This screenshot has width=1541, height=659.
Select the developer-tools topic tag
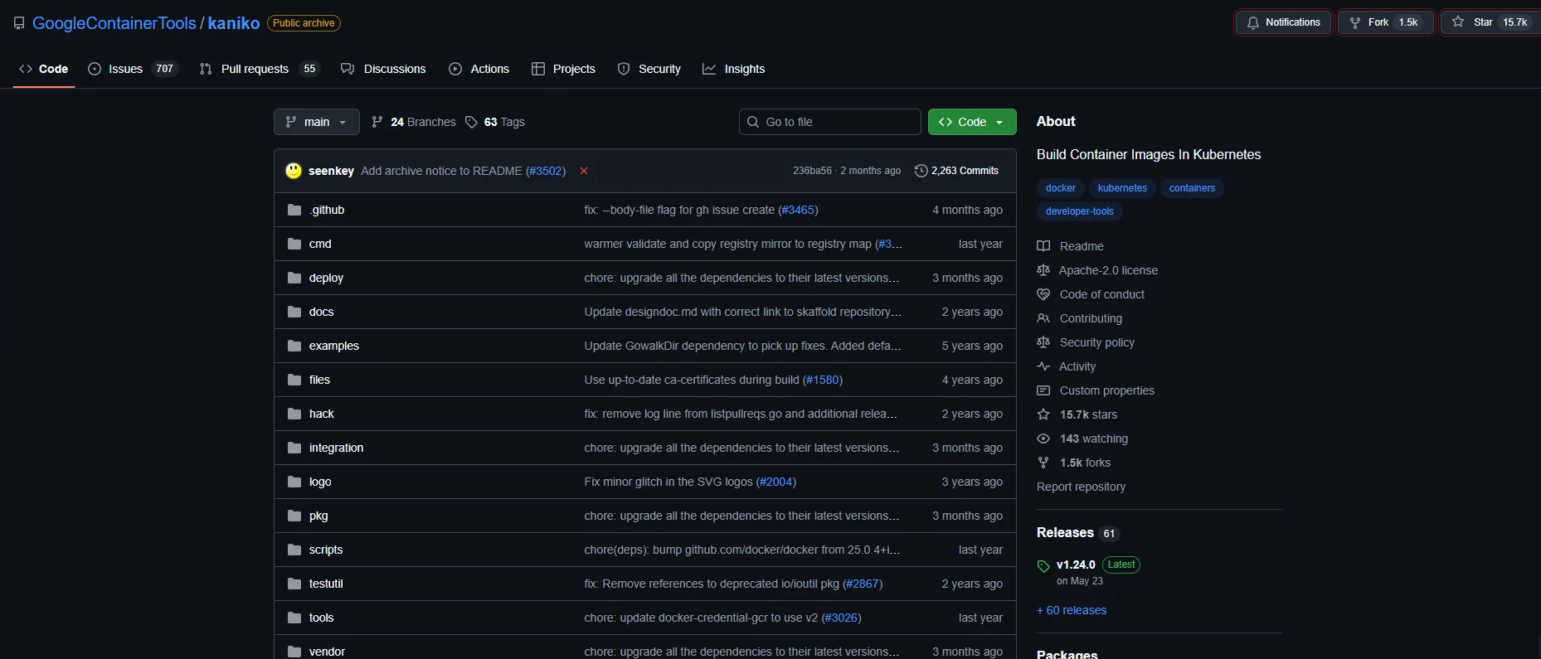point(1080,211)
